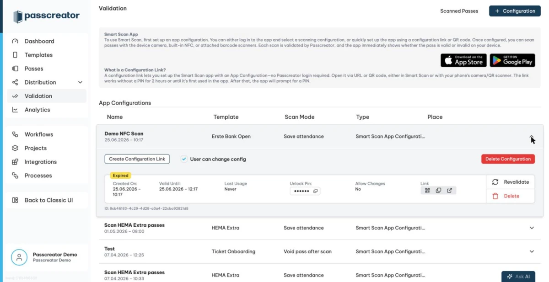Viewport: 549px width, 282px height.
Task: Click the Name column header
Action: click(115, 117)
